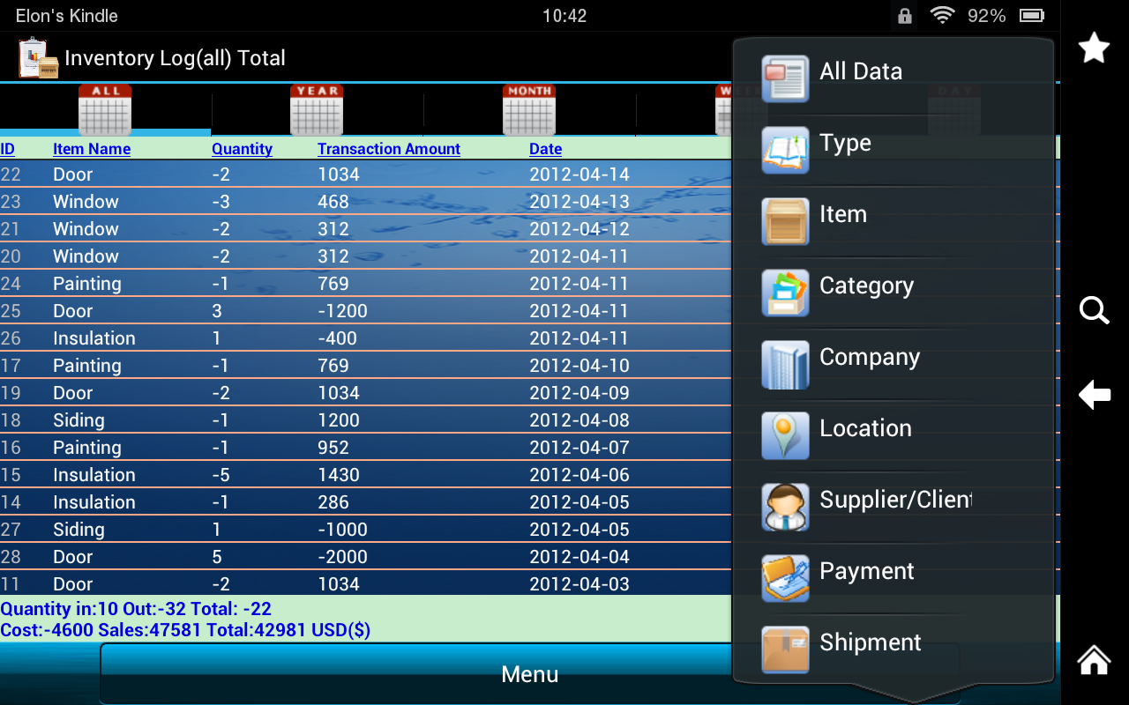The width and height of the screenshot is (1129, 705).
Task: Select row ID 25 Door
Action: click(366, 311)
